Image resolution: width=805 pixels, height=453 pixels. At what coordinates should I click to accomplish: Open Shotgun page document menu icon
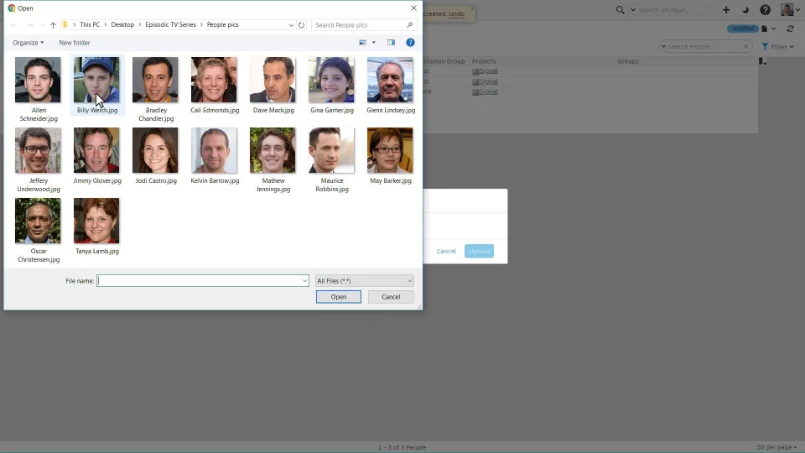pyautogui.click(x=765, y=29)
